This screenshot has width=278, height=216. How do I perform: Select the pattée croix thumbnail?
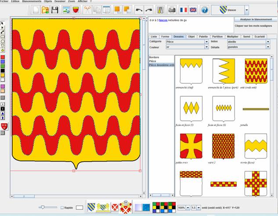point(191,146)
